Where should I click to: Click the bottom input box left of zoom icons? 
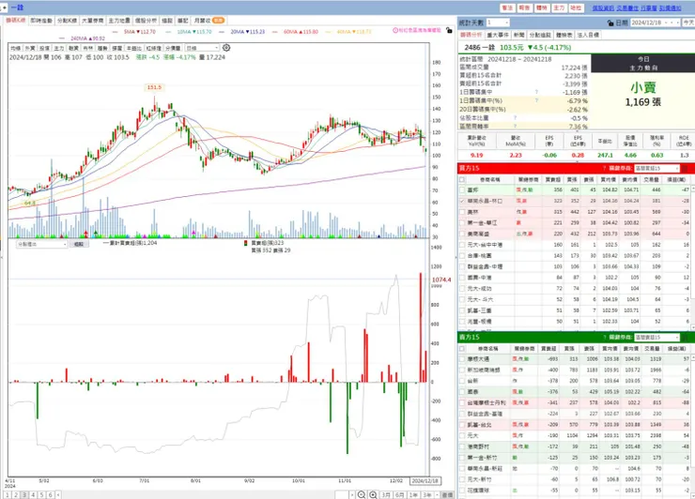coord(342,494)
